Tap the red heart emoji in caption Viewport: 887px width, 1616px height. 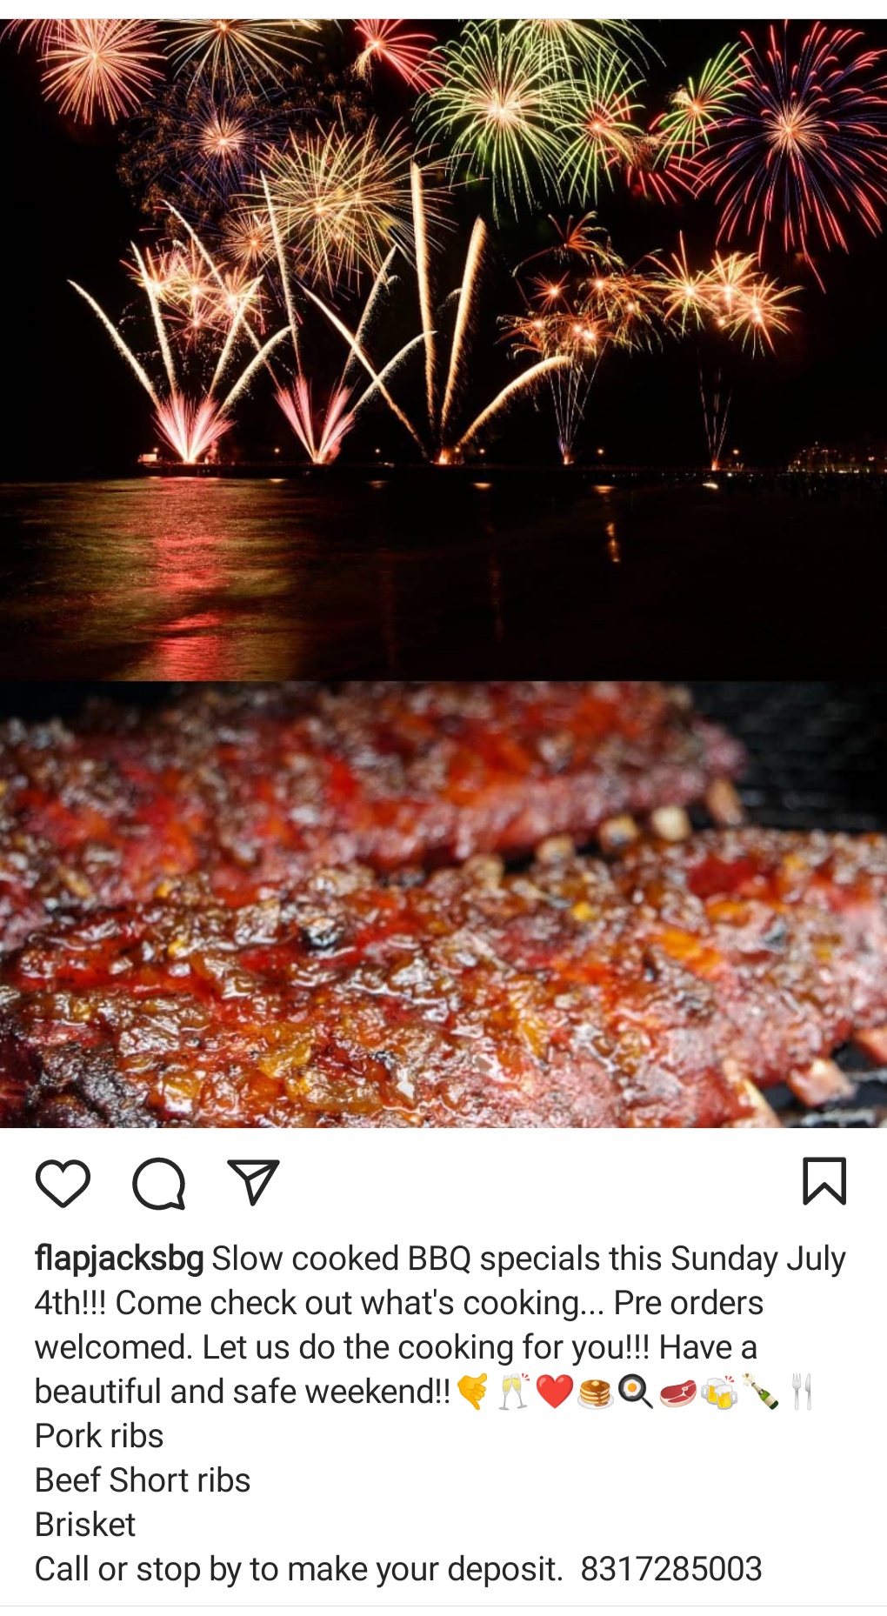coord(555,1392)
